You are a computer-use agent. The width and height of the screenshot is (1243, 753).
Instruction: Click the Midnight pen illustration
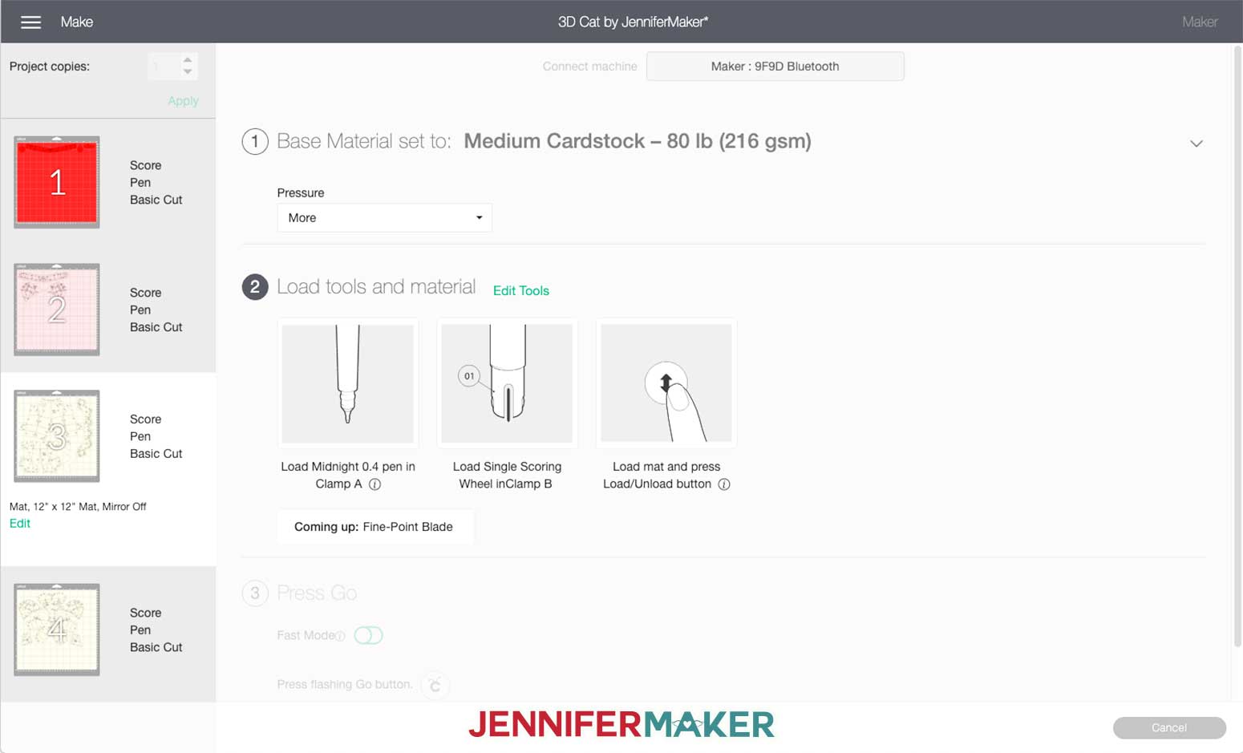click(348, 383)
